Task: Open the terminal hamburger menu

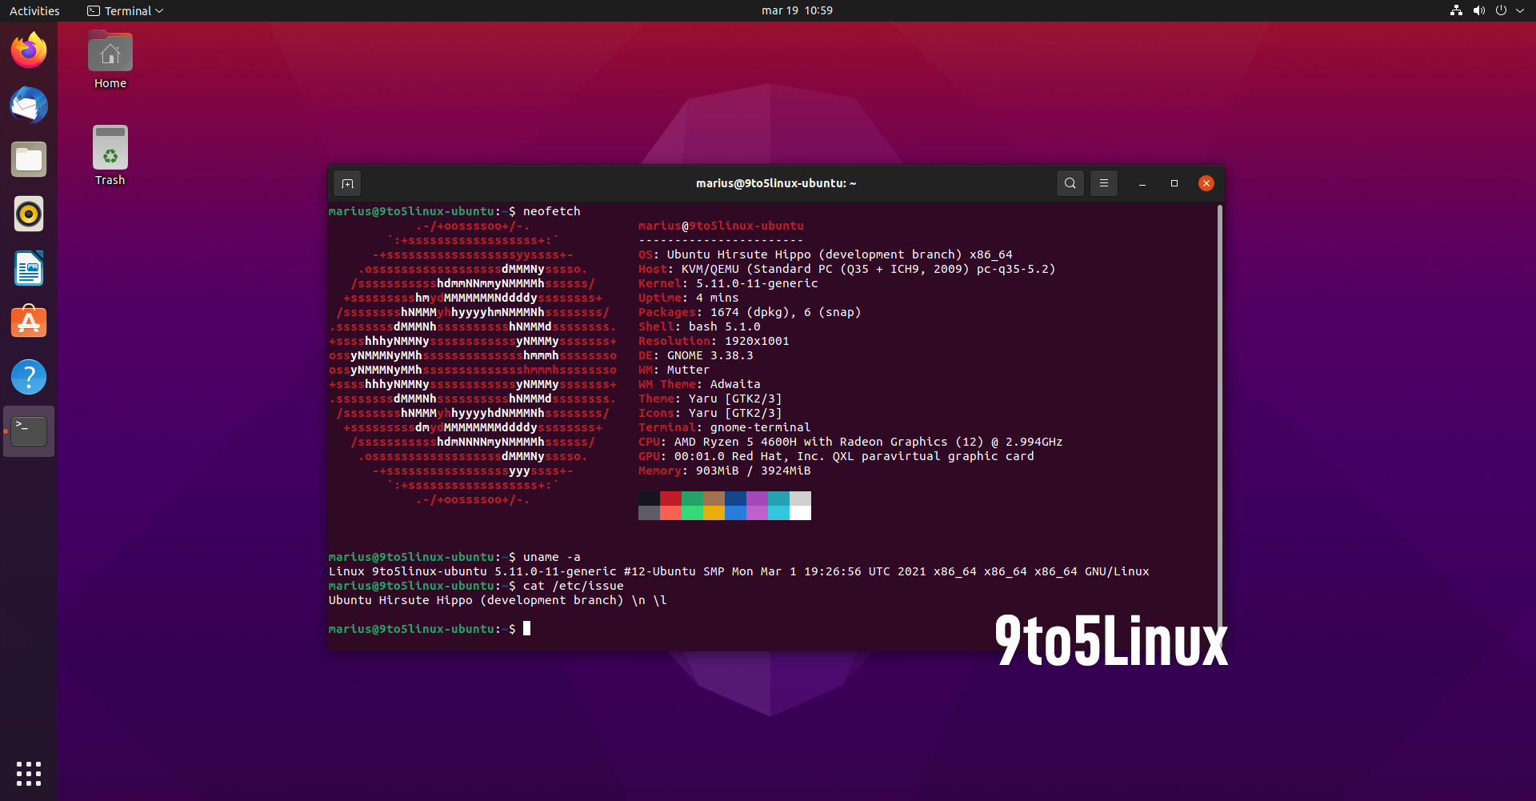Action: tap(1103, 183)
